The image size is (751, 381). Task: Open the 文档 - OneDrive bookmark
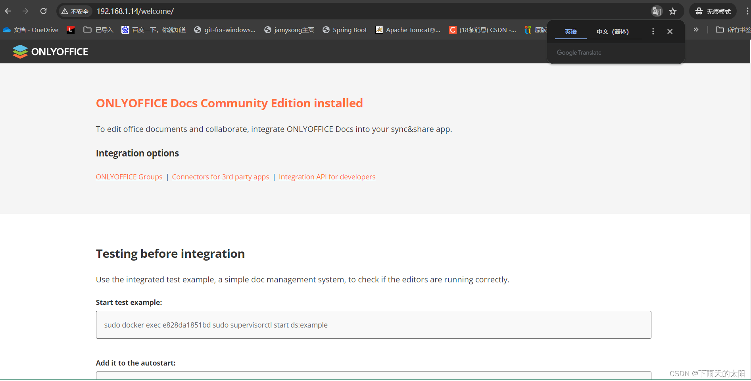tap(31, 30)
